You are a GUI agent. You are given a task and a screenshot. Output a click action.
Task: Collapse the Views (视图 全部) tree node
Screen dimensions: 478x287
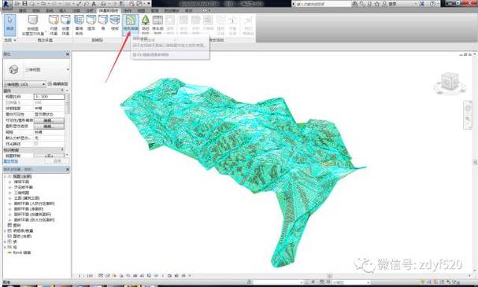pyautogui.click(x=6, y=176)
